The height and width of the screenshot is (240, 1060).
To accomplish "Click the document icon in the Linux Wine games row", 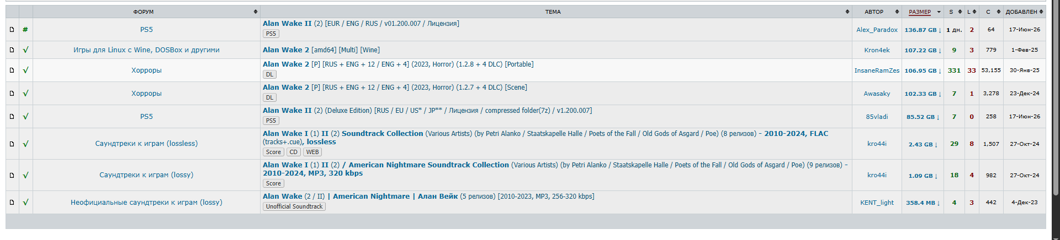I will [12, 50].
